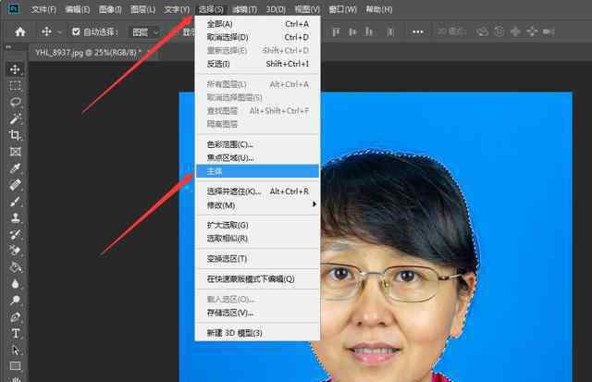Screen dimensions: 592x382
Task: Select the Crop tool
Action: pos(15,135)
